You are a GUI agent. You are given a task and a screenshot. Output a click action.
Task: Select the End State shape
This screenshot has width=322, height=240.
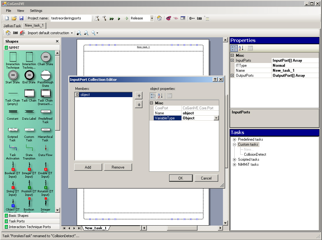tap(29, 75)
